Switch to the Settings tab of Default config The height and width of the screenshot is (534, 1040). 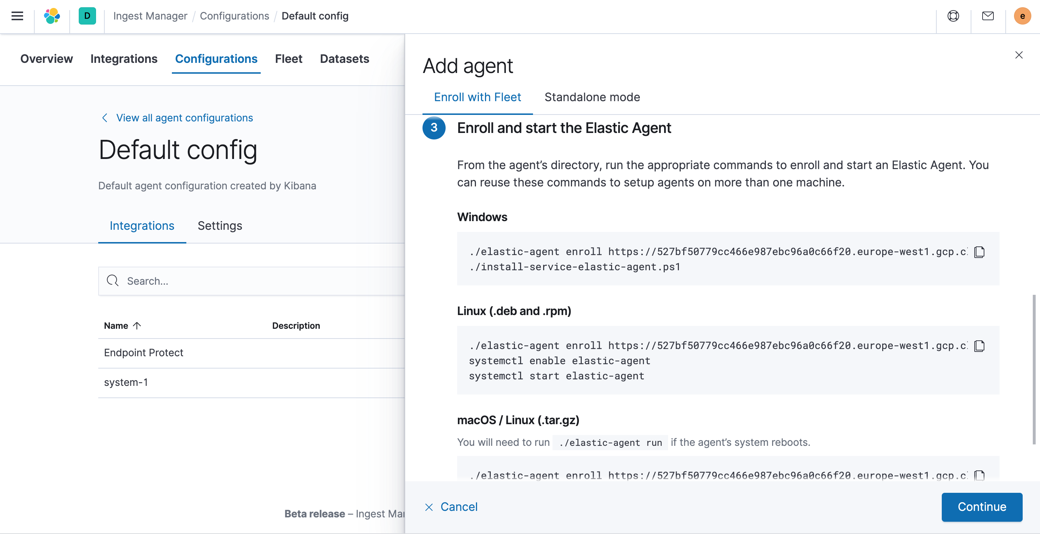220,226
